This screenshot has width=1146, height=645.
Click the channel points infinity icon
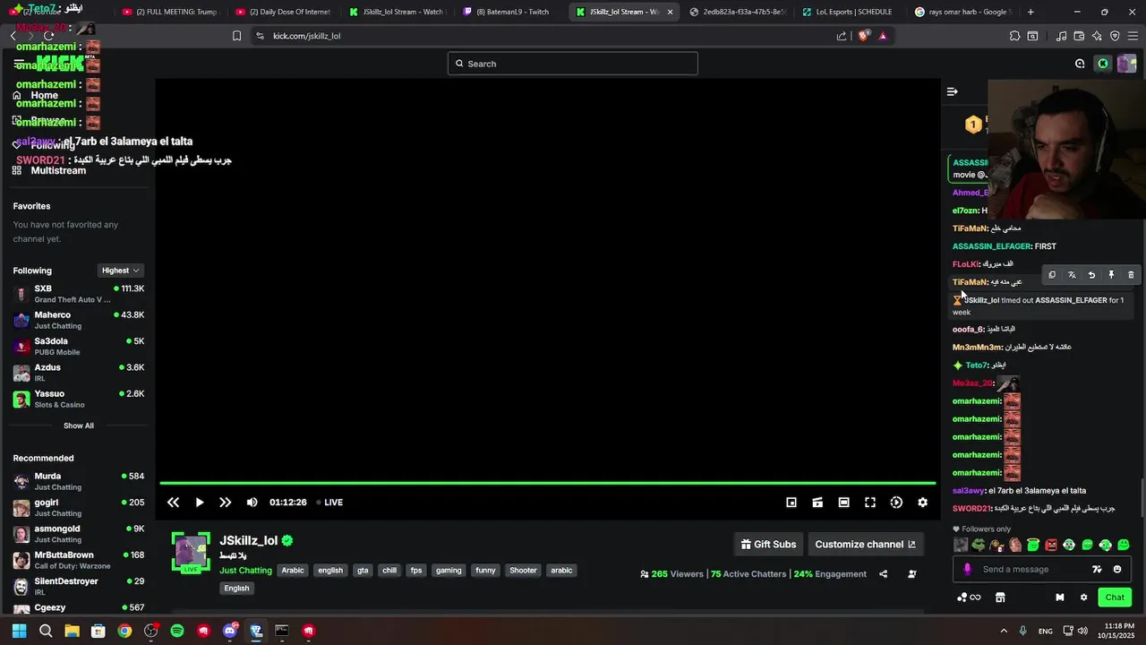969,598
